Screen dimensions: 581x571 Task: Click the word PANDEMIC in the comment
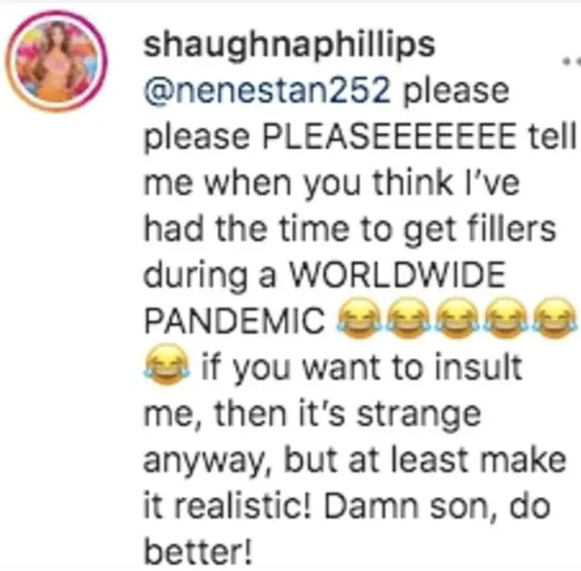pos(234,320)
